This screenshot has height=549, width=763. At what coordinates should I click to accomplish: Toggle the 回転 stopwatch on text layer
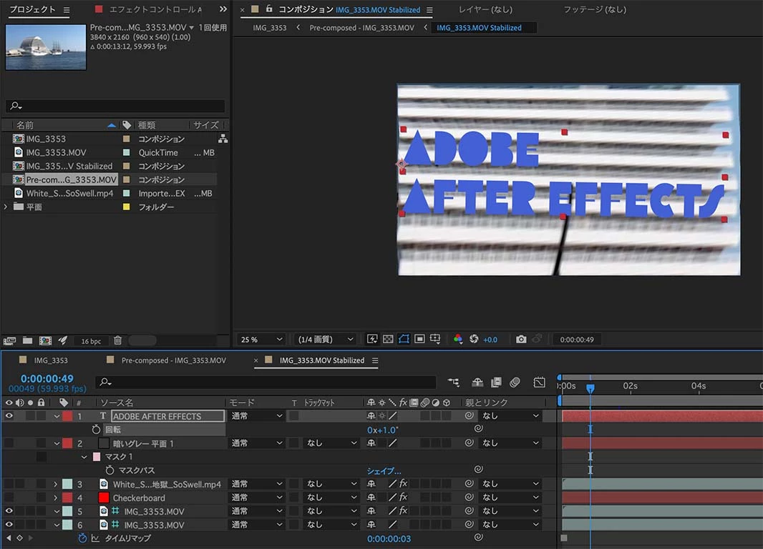[96, 430]
